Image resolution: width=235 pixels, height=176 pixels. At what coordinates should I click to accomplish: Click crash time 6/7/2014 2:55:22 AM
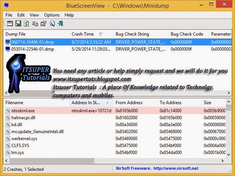pos(91,42)
